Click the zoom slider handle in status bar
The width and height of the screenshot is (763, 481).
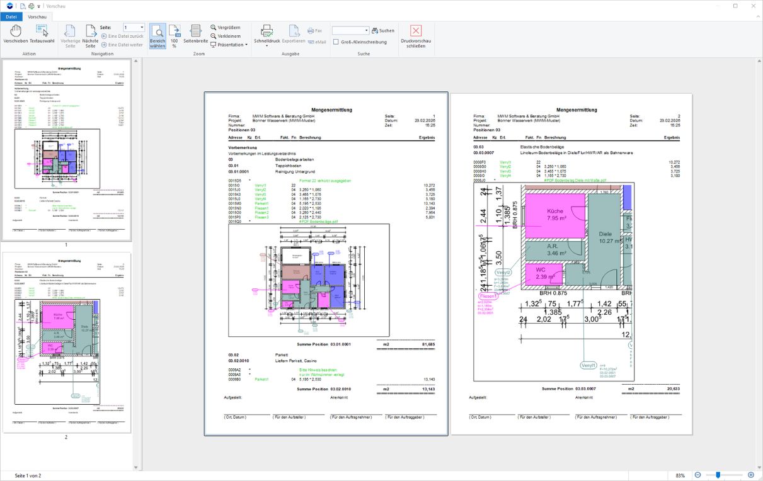tap(718, 475)
